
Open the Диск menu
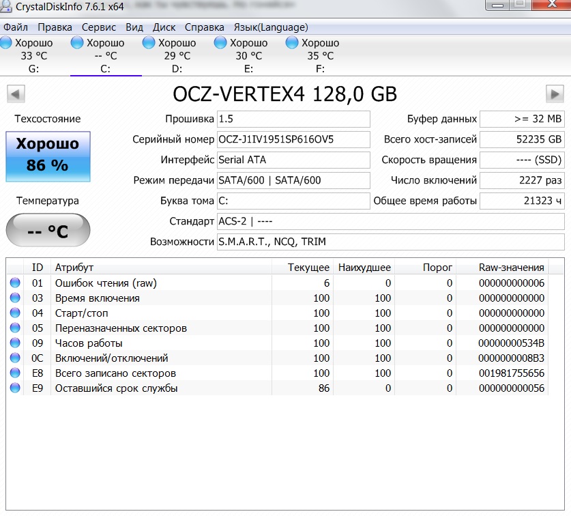[x=164, y=27]
